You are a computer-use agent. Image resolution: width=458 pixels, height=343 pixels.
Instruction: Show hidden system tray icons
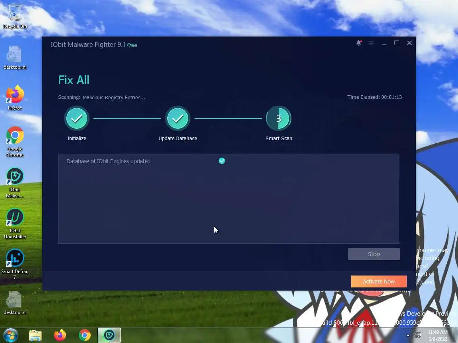(408, 335)
